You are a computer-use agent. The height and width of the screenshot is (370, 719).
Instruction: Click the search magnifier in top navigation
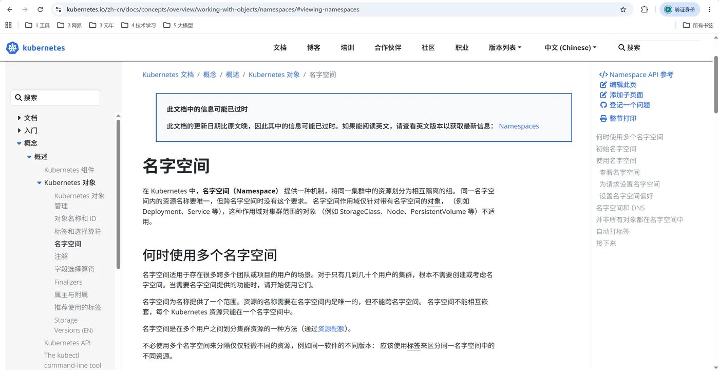point(621,47)
